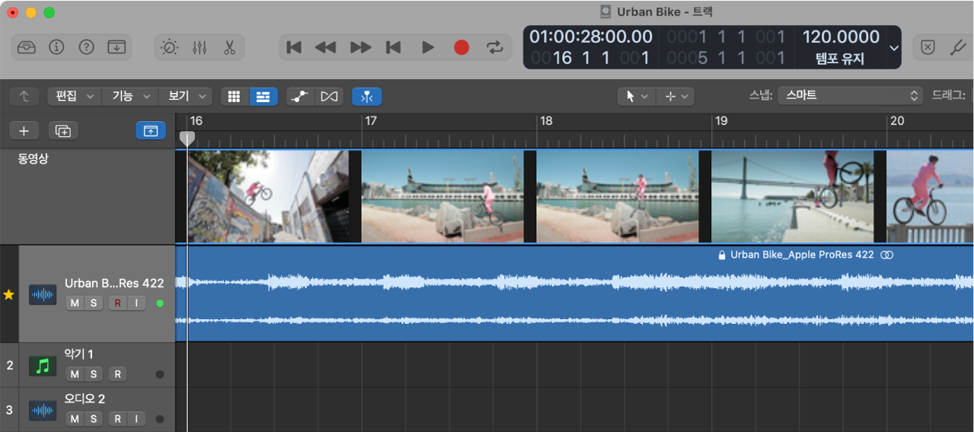Open the Library panel icon
Screen dimensions: 974x432
coord(26,47)
